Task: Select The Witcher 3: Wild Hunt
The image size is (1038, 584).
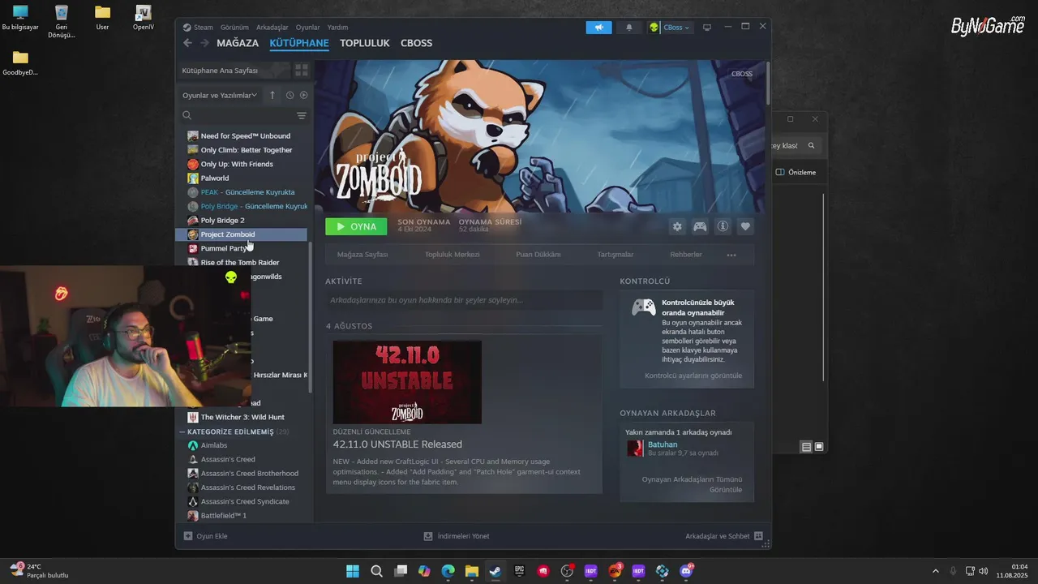Action: pyautogui.click(x=242, y=417)
